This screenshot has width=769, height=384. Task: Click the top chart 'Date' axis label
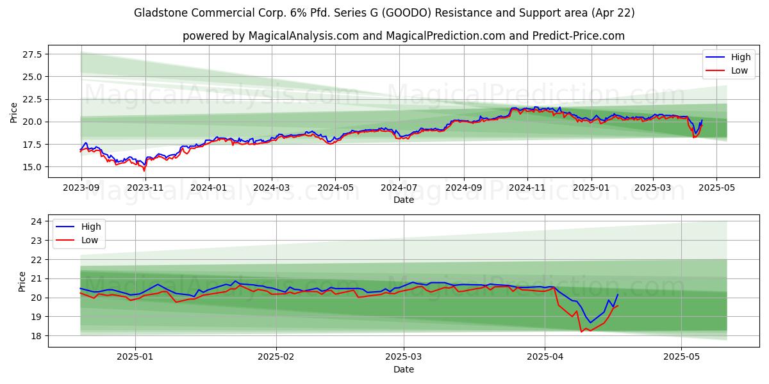pos(404,200)
